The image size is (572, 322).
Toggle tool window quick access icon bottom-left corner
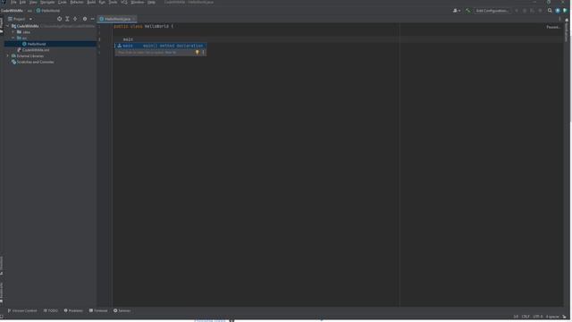click(x=2, y=317)
